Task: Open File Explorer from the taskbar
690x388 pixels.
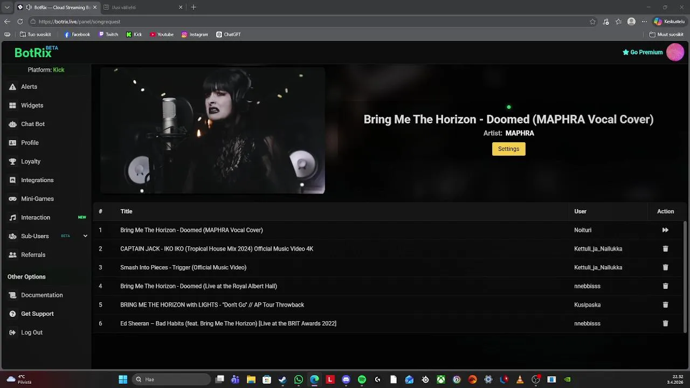Action: click(x=251, y=379)
